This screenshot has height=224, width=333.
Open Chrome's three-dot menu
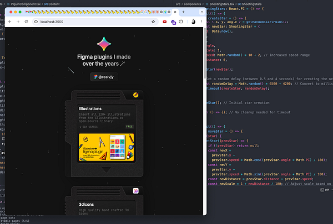pyautogui.click(x=201, y=22)
